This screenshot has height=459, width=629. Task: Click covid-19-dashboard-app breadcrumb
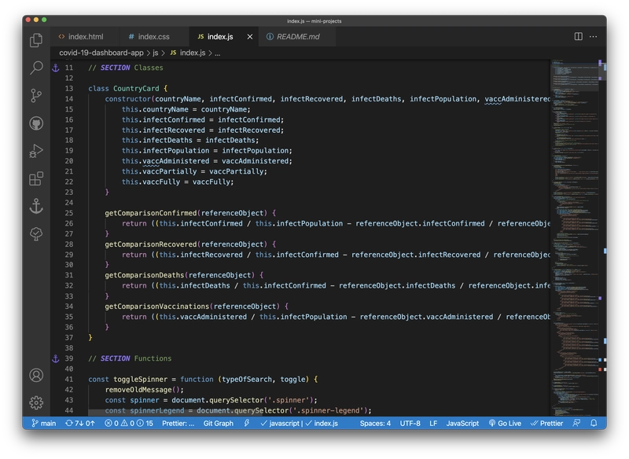pos(101,53)
